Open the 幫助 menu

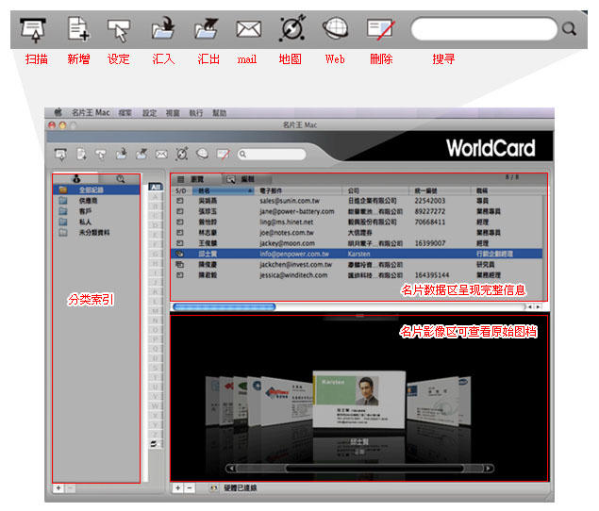pos(219,113)
